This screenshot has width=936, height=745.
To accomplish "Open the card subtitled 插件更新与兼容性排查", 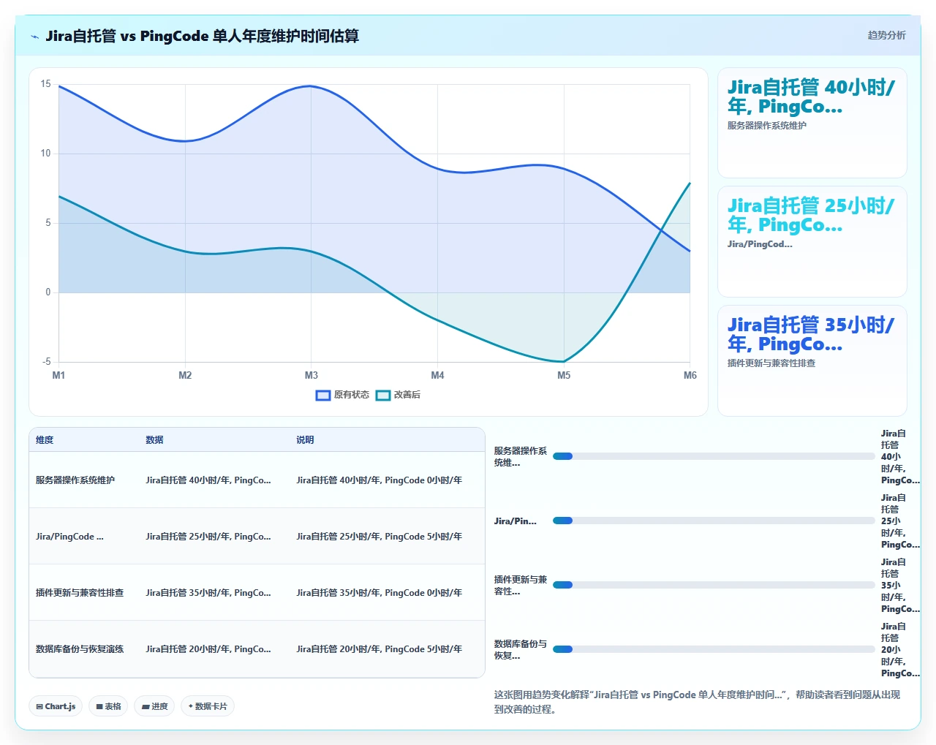I will click(x=812, y=360).
